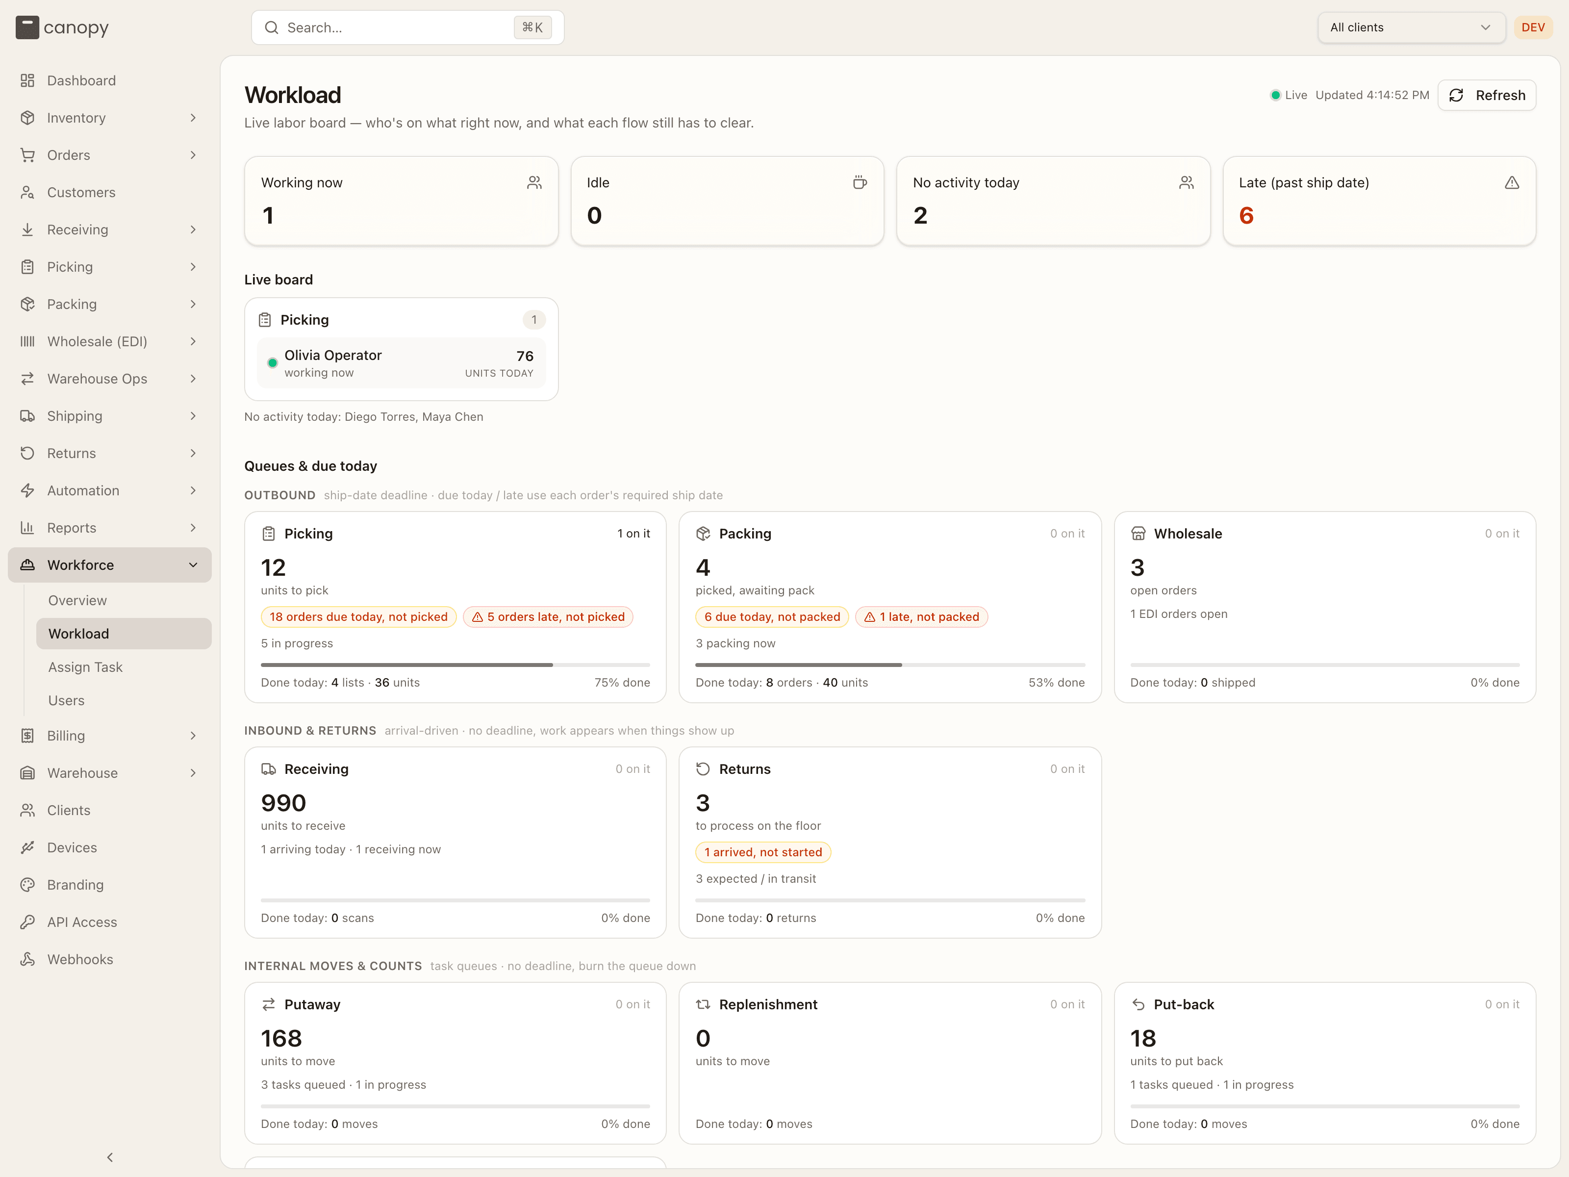Screen dimensions: 1569x1177
Task: Open Branding settings in sidebar
Action: click(x=109, y=885)
